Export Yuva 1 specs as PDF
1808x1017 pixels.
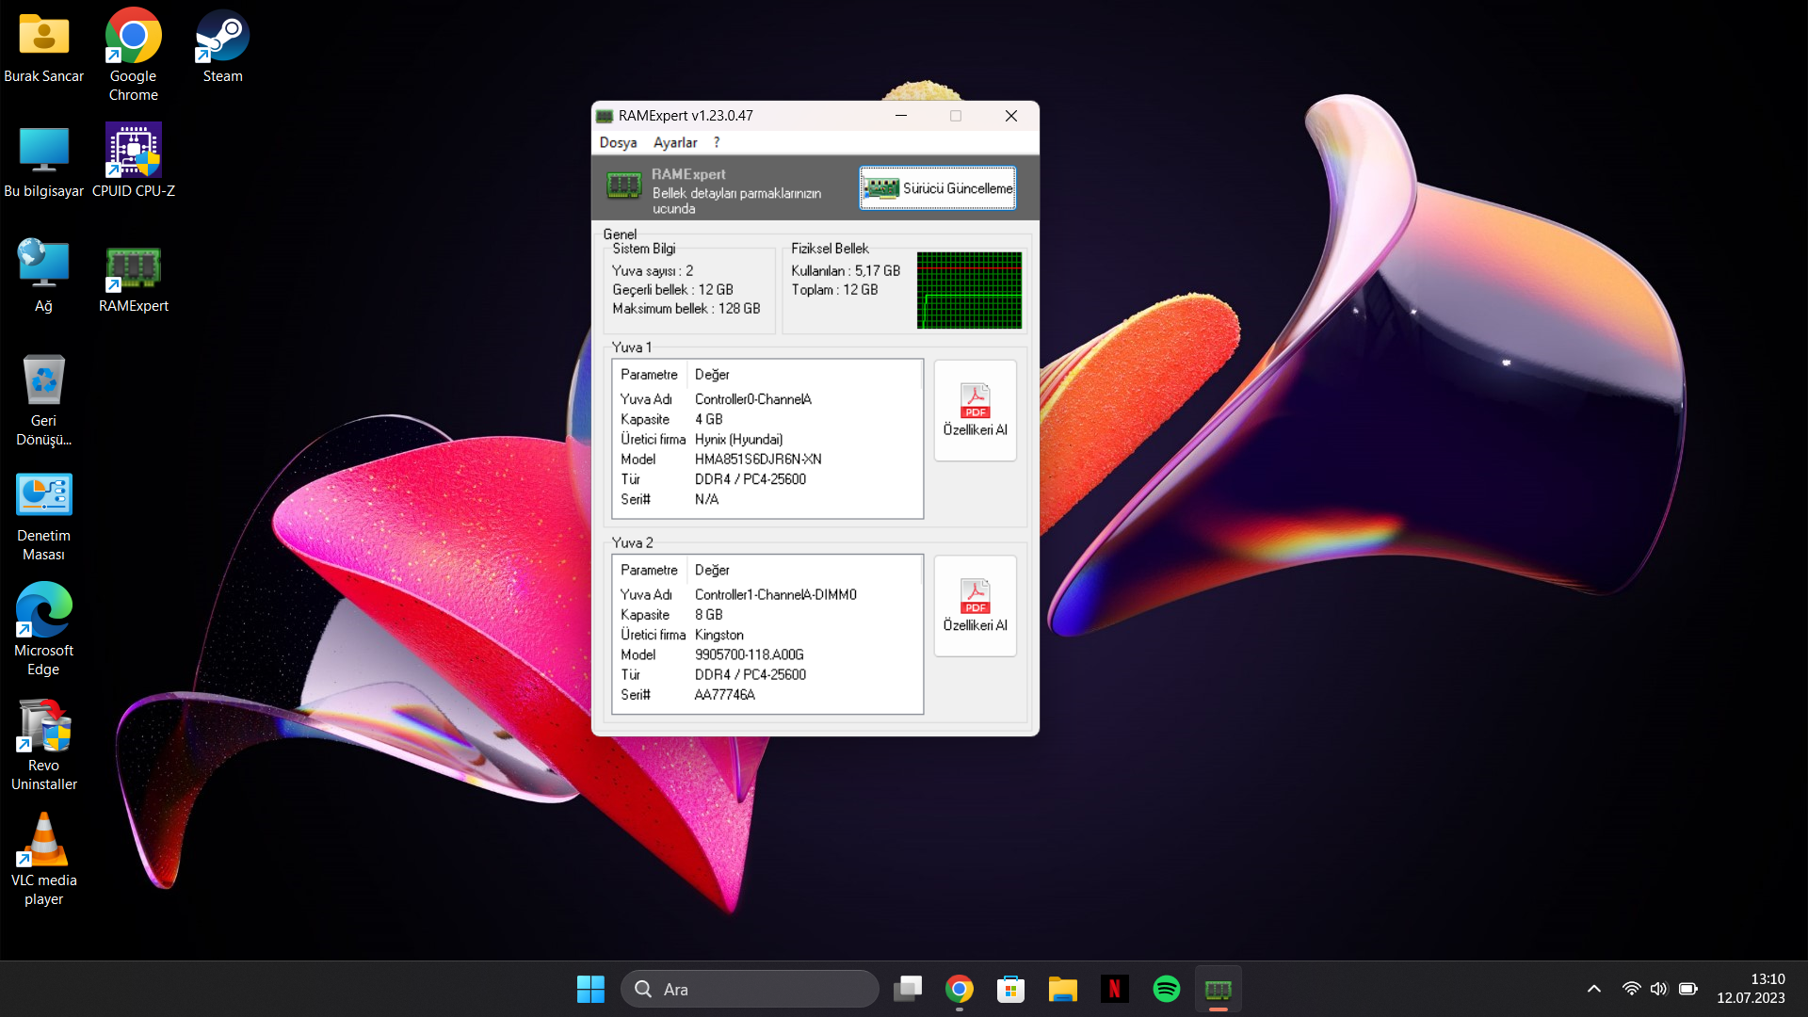(975, 411)
